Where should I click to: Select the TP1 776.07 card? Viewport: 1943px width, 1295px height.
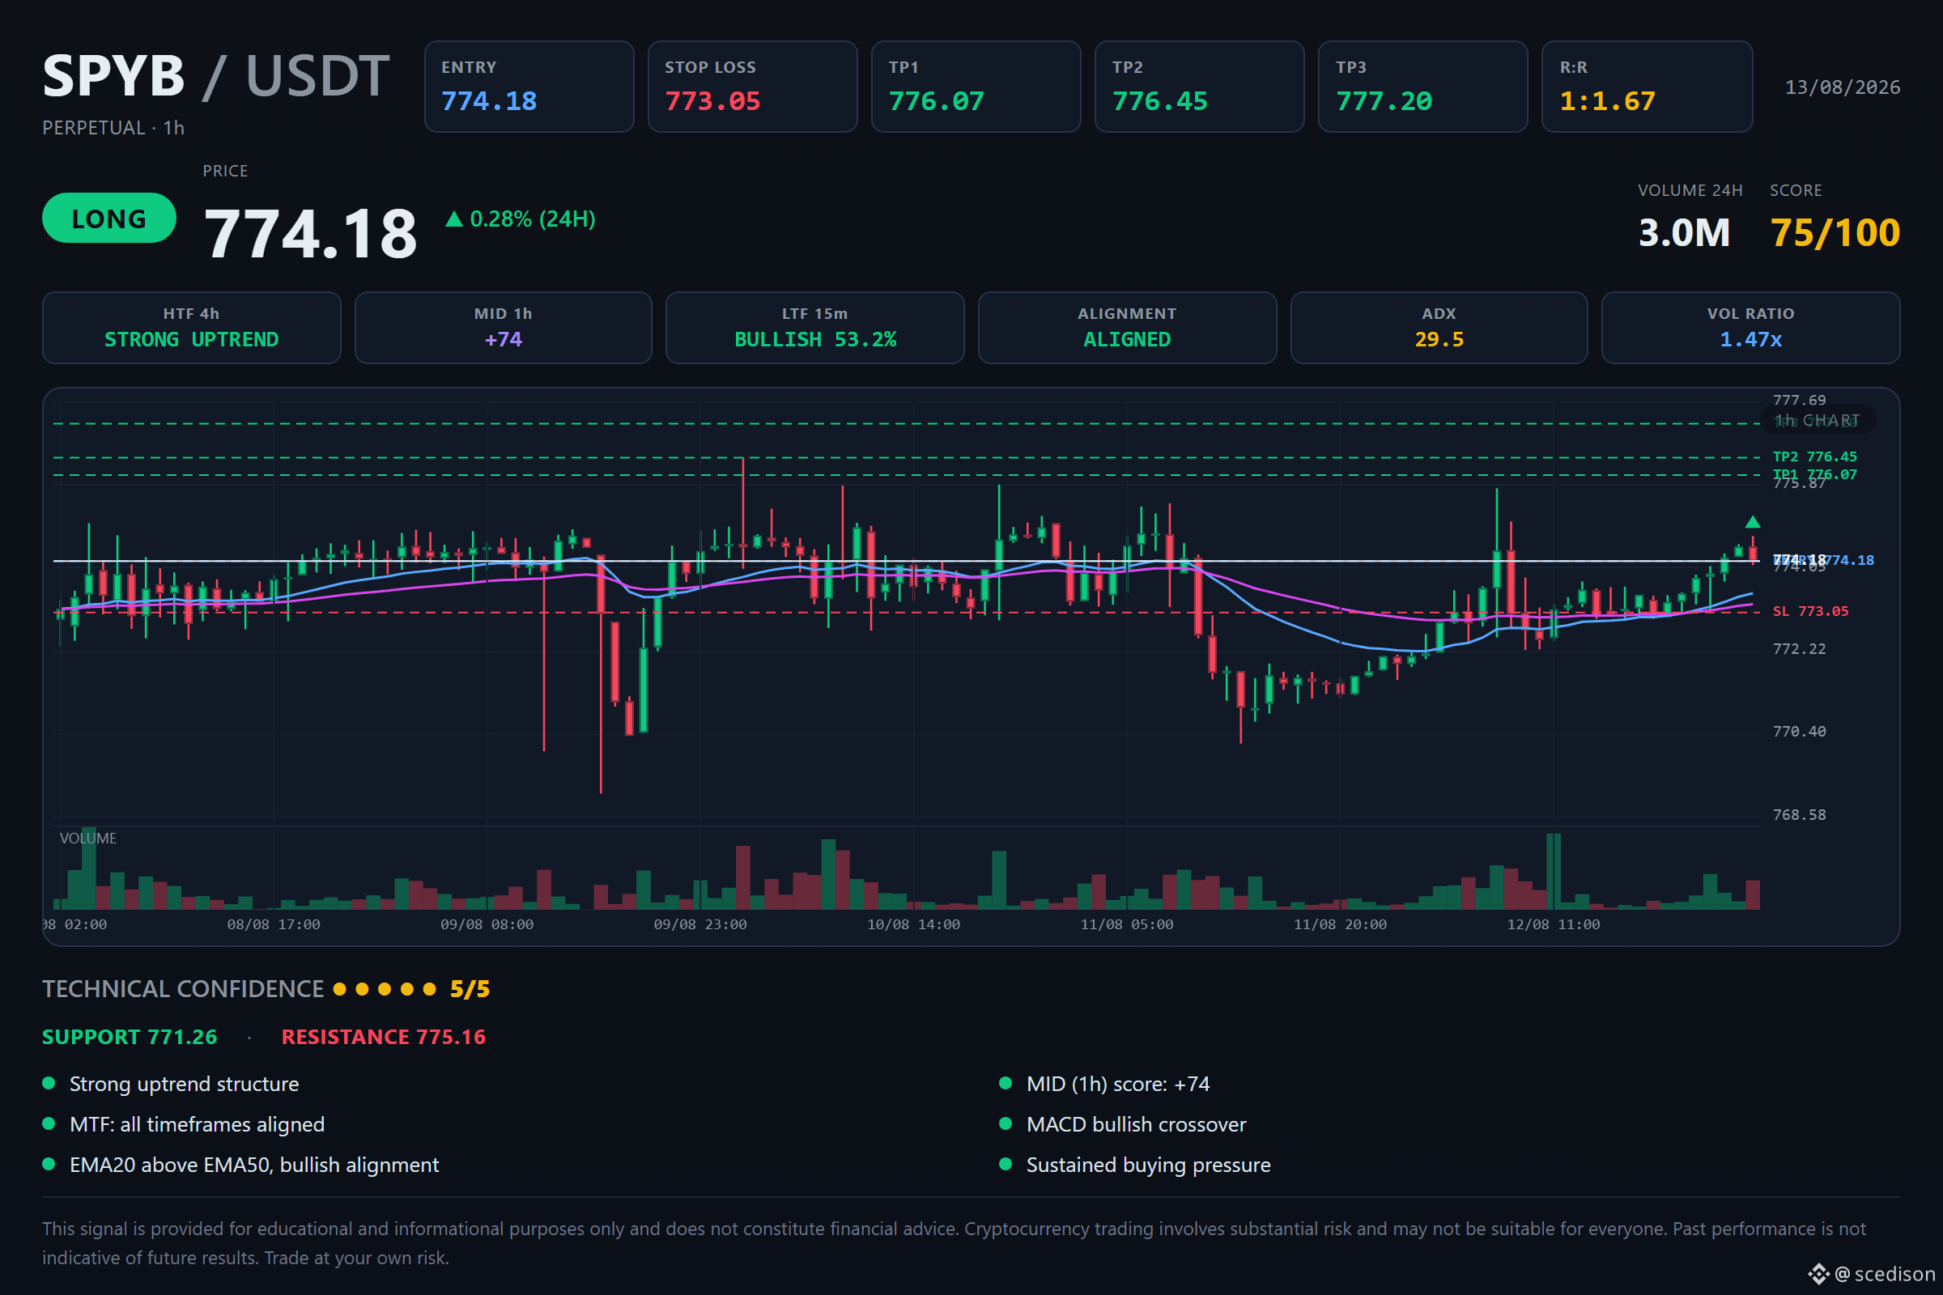[976, 87]
